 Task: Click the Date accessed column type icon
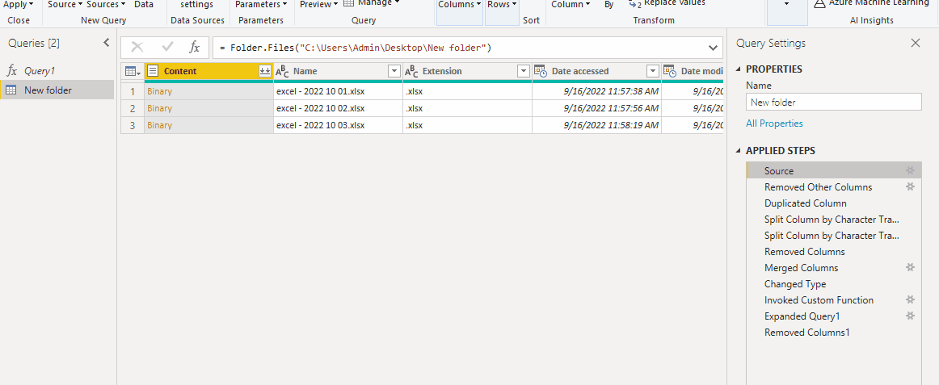pos(541,72)
